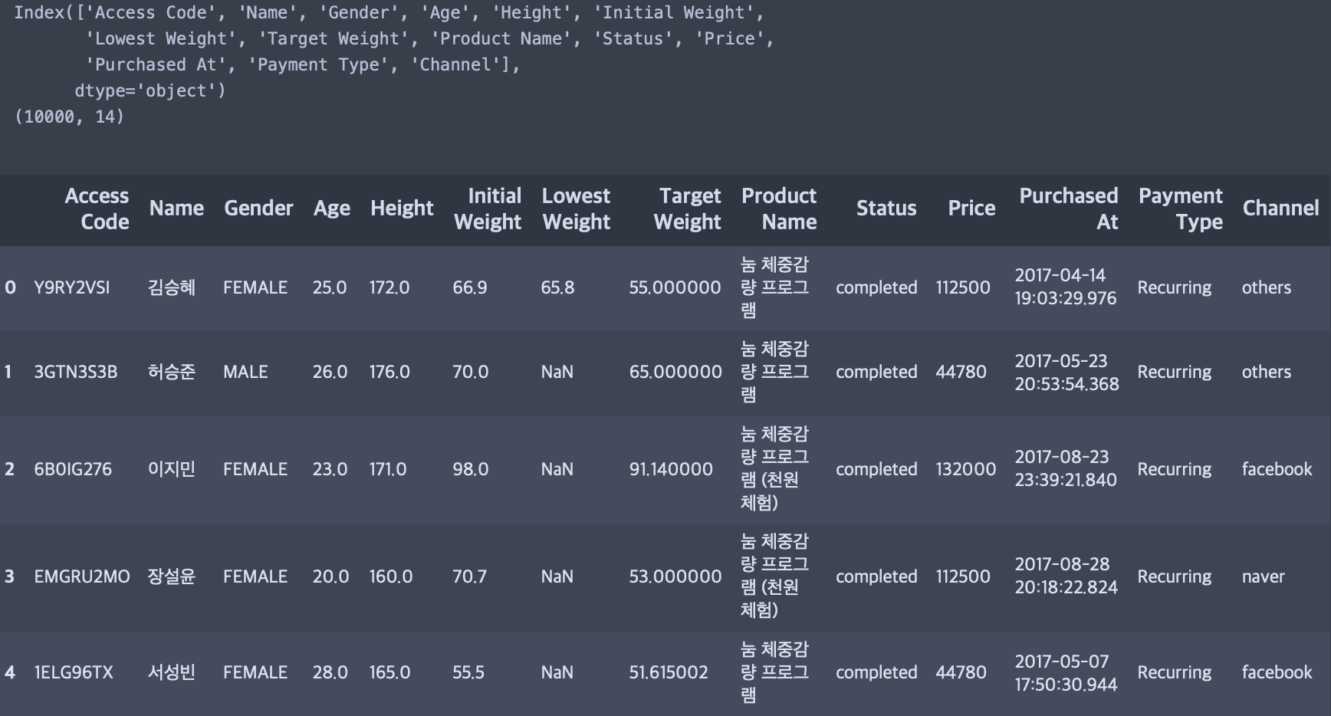Click the Height column header
1331x716 pixels.
click(402, 209)
